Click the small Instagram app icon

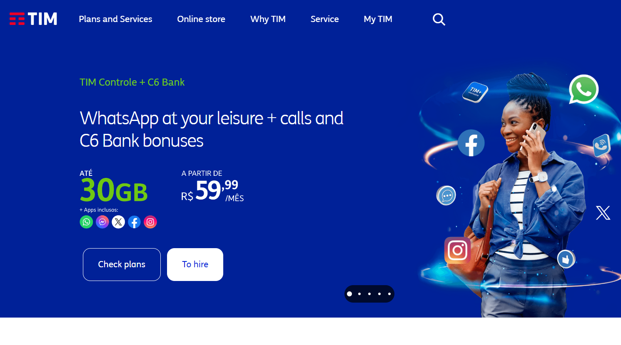pyautogui.click(x=150, y=222)
